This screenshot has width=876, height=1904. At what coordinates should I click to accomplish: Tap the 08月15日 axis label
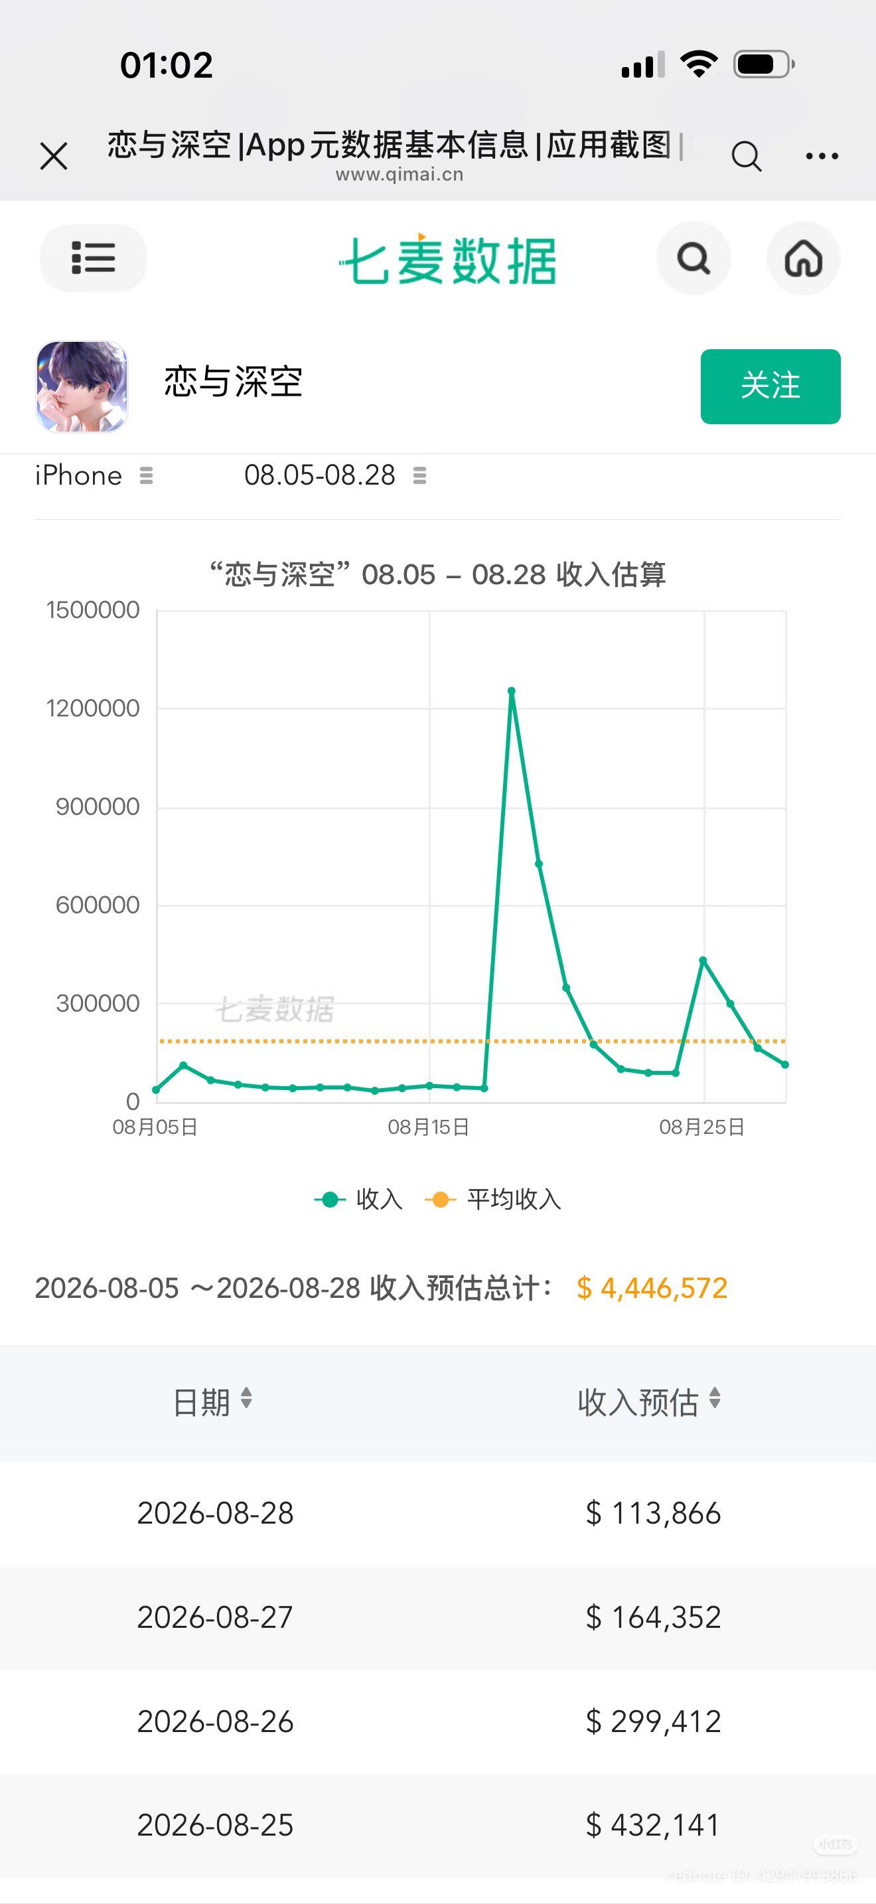point(429,1127)
